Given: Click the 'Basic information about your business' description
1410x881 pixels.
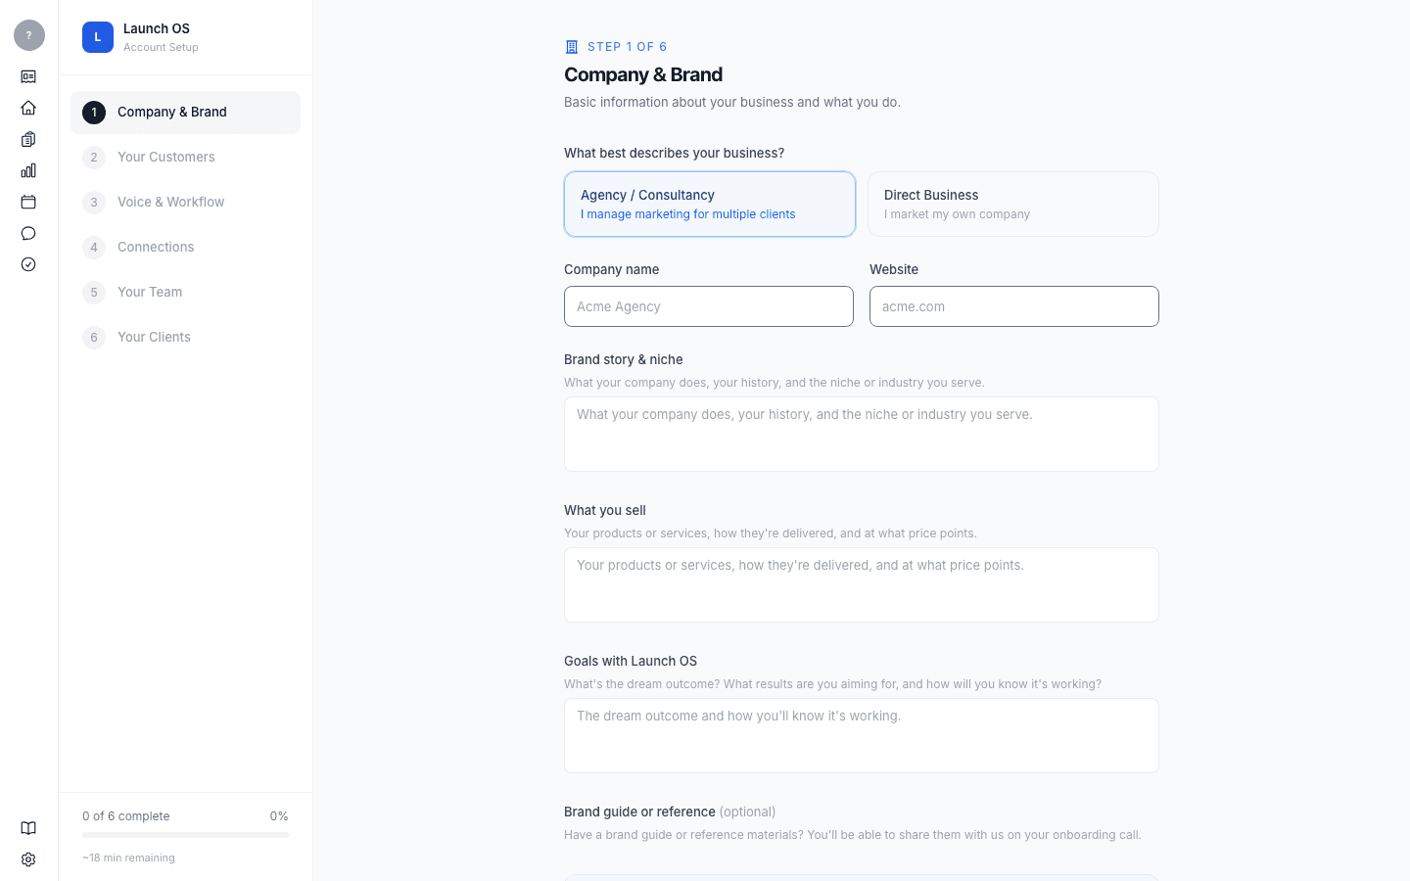Looking at the screenshot, I should click(x=732, y=102).
